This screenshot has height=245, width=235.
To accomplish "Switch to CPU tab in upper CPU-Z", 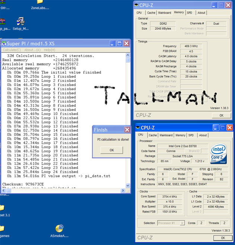I will (x=139, y=13).
